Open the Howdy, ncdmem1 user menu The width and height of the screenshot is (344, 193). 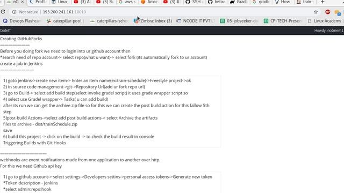click(329, 31)
